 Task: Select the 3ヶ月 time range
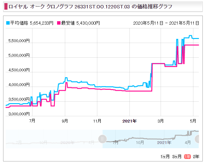click(x=177, y=156)
